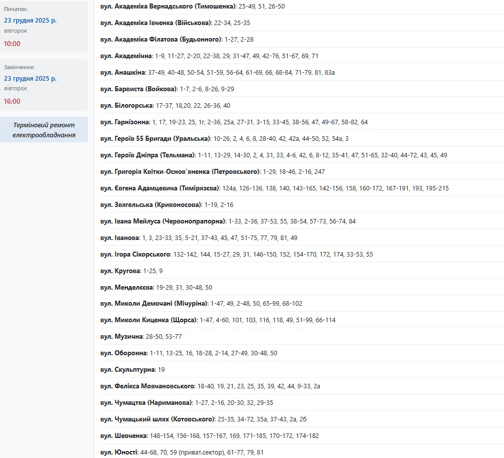The image size is (504, 458).
Task: Click вул. Барвиста (Войкова) row
Action: tap(139, 89)
